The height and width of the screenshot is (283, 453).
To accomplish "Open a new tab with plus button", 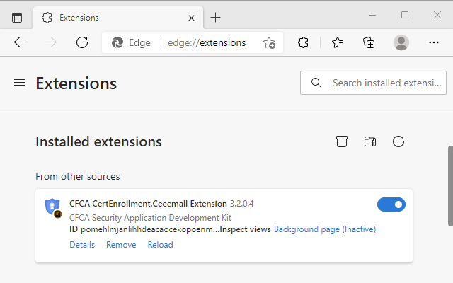I will coord(216,18).
